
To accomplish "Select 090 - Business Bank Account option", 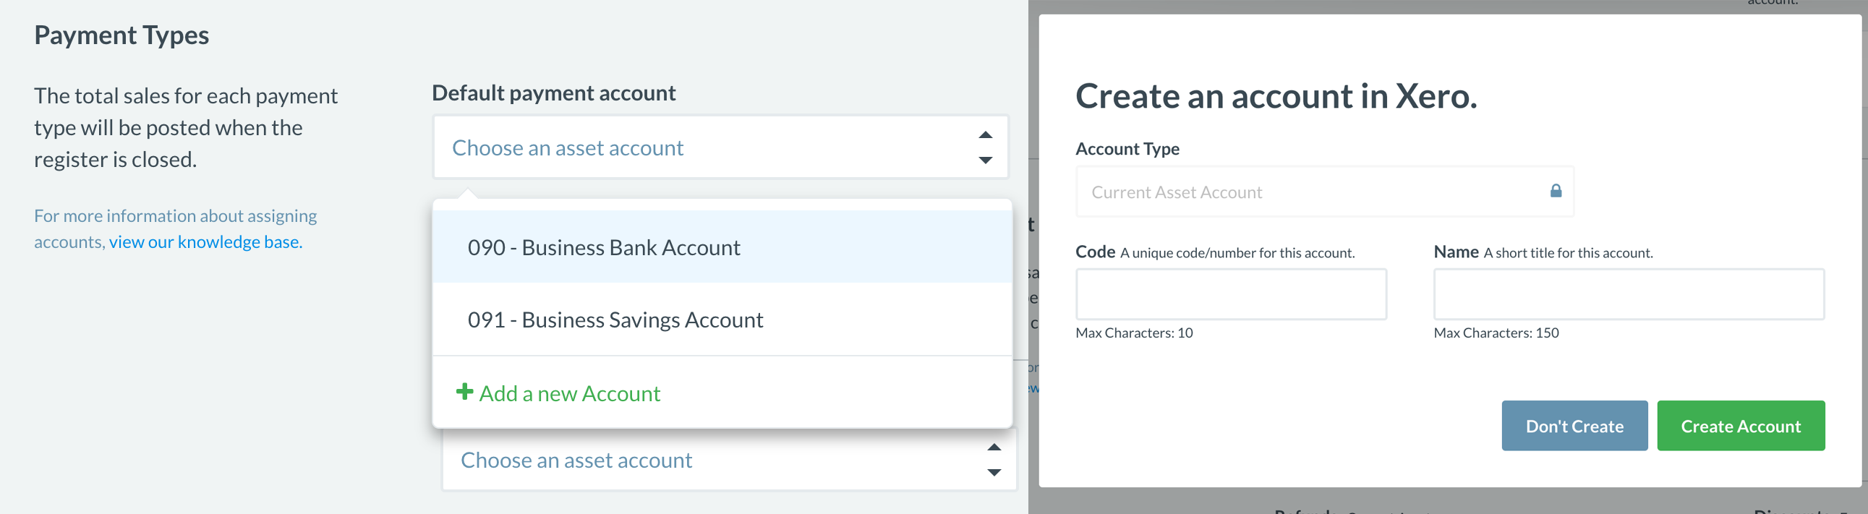I will click(x=722, y=247).
